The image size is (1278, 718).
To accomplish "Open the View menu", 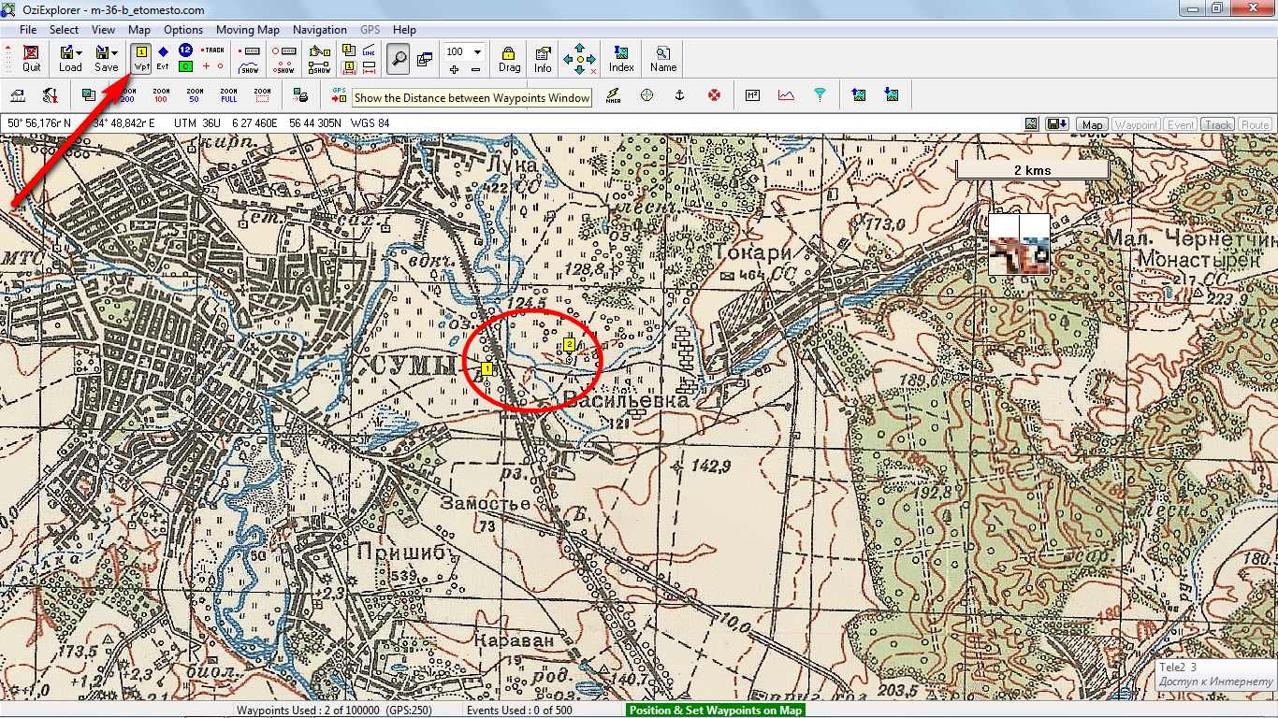I will tap(104, 30).
